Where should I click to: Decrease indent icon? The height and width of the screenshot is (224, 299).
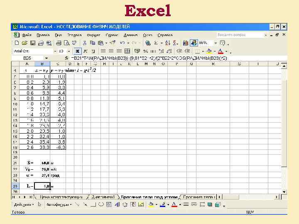pos(179,51)
